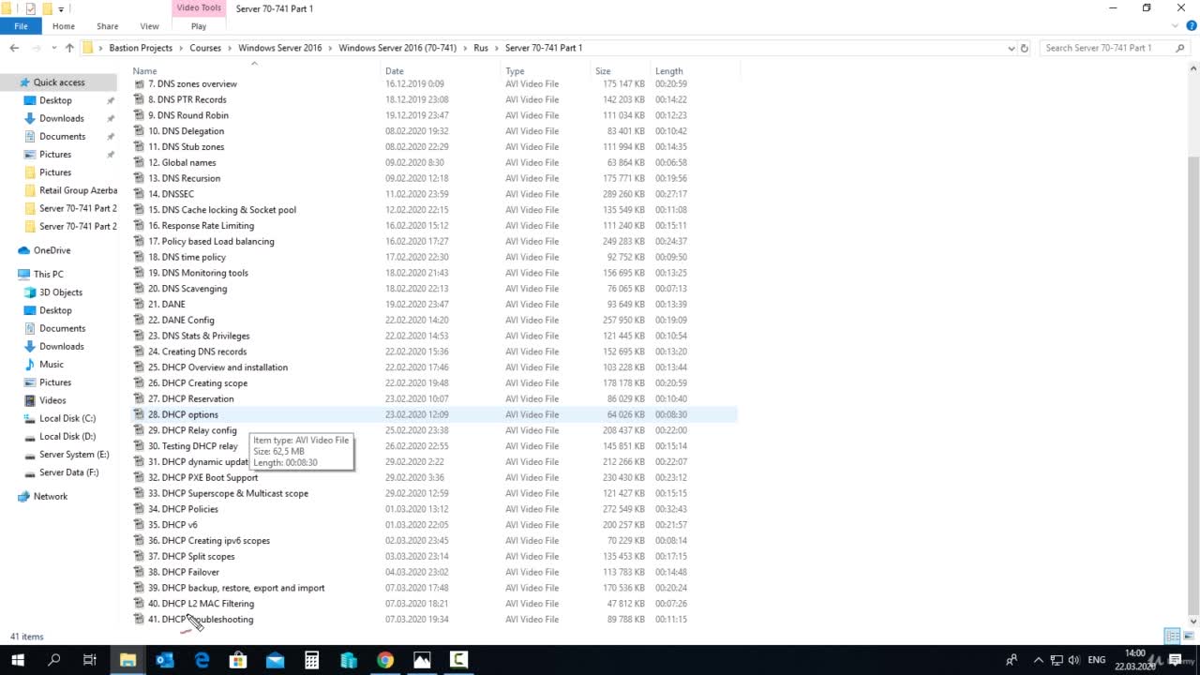
Task: Open Server System (E:) drive
Action: (x=74, y=455)
